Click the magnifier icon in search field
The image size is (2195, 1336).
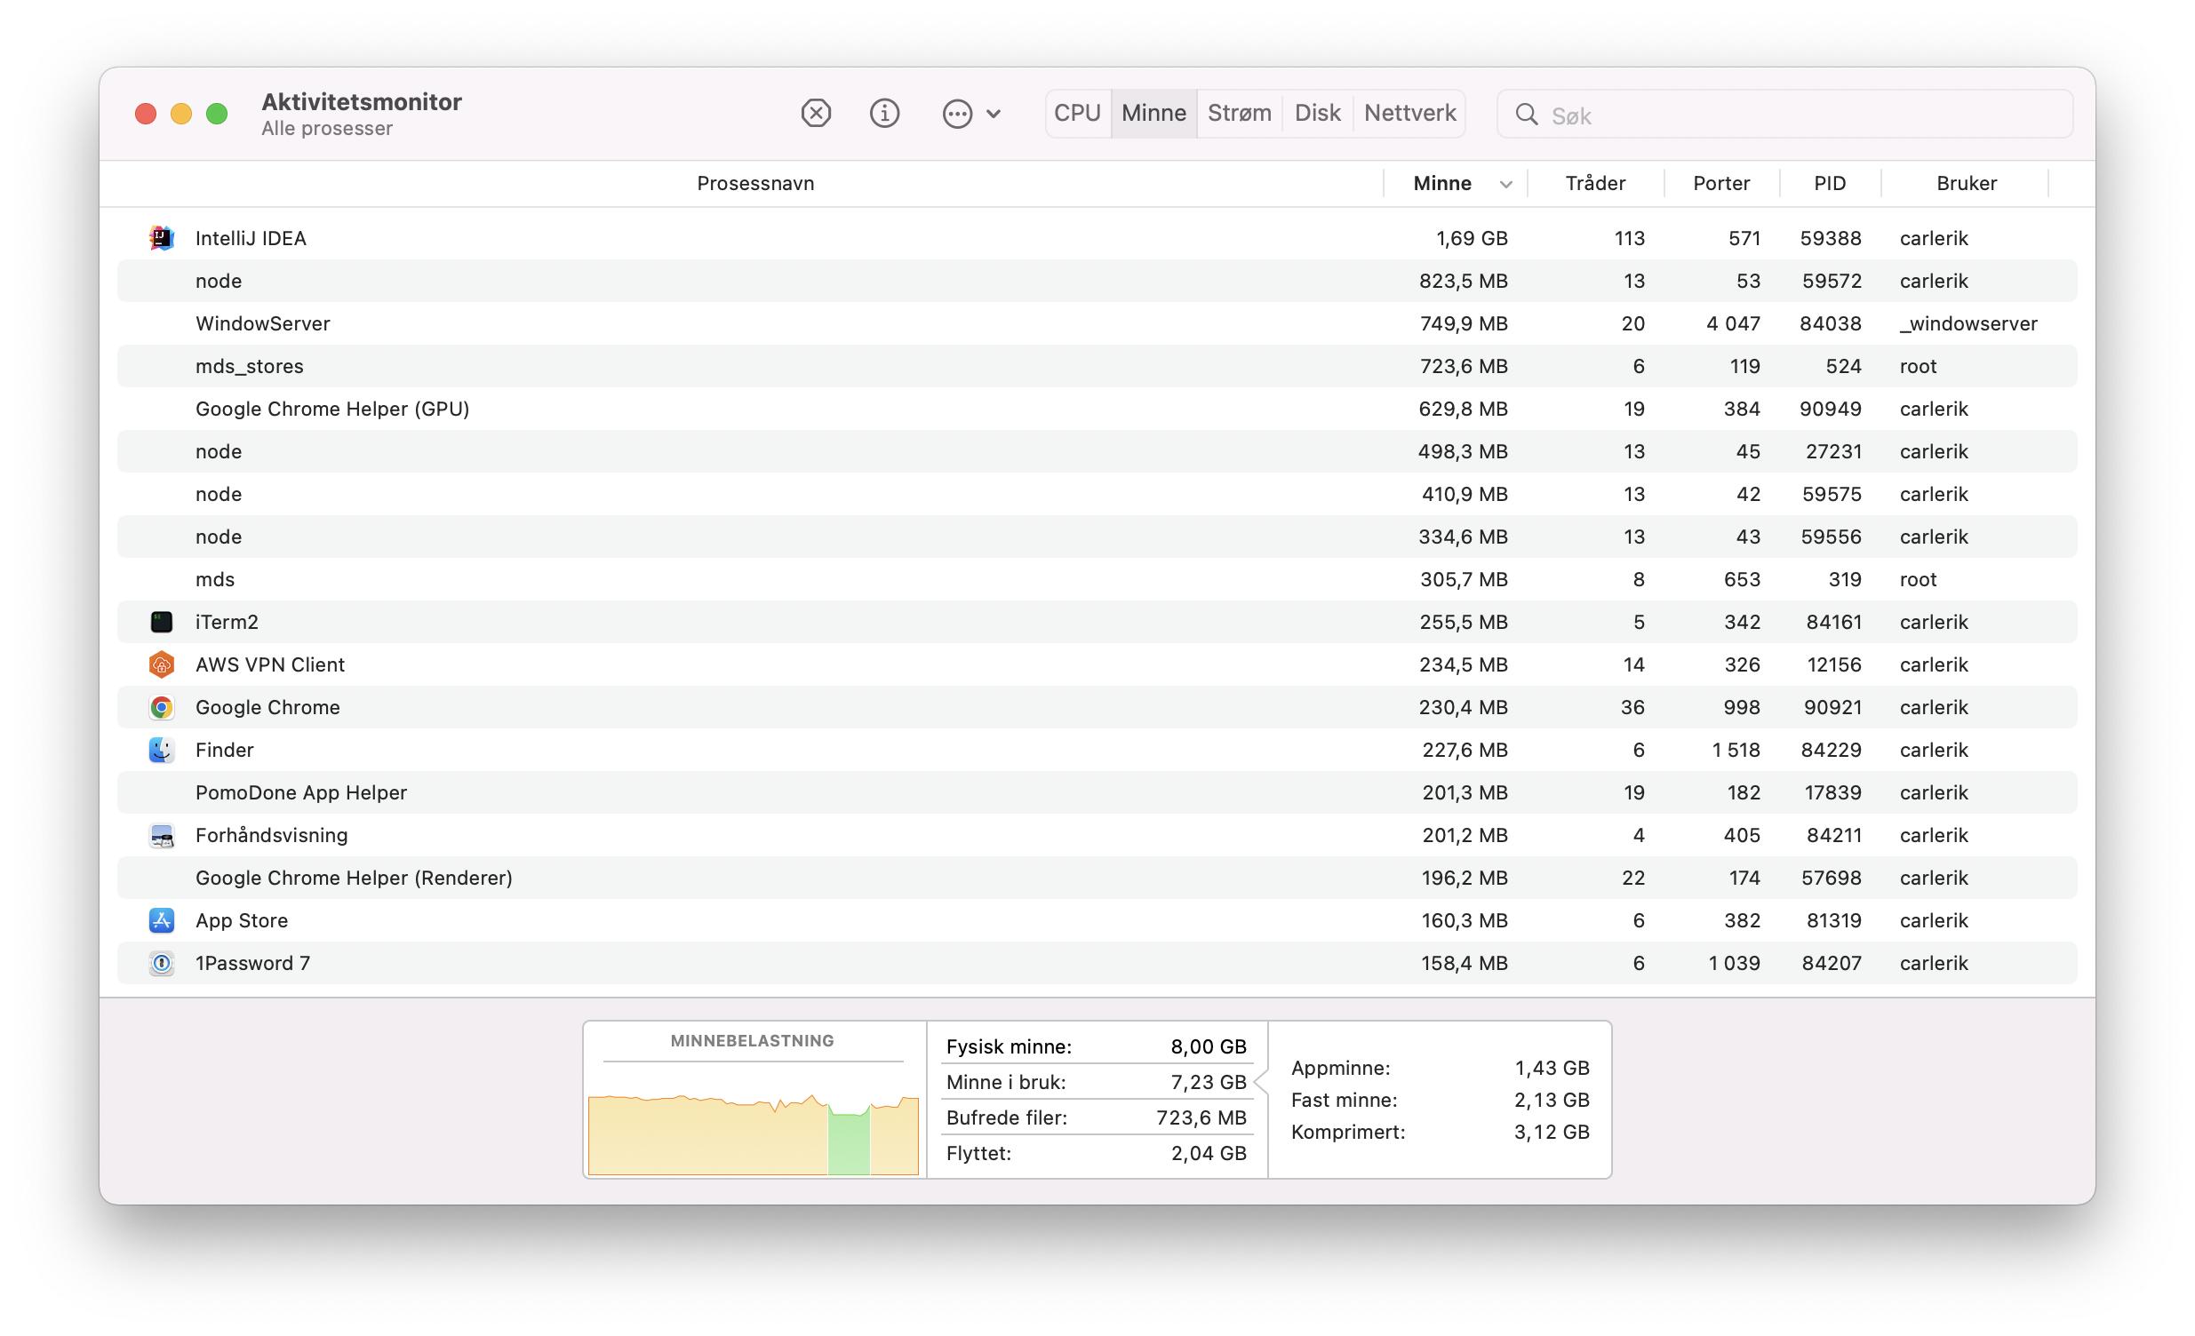coord(1526,114)
